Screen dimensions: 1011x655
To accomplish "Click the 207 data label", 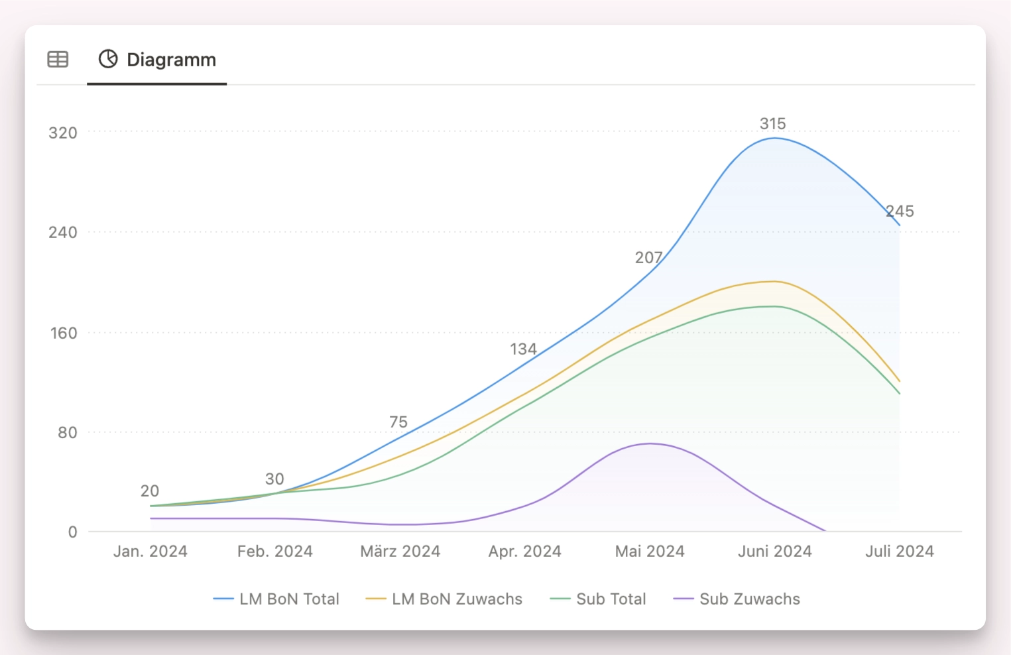I will click(648, 257).
